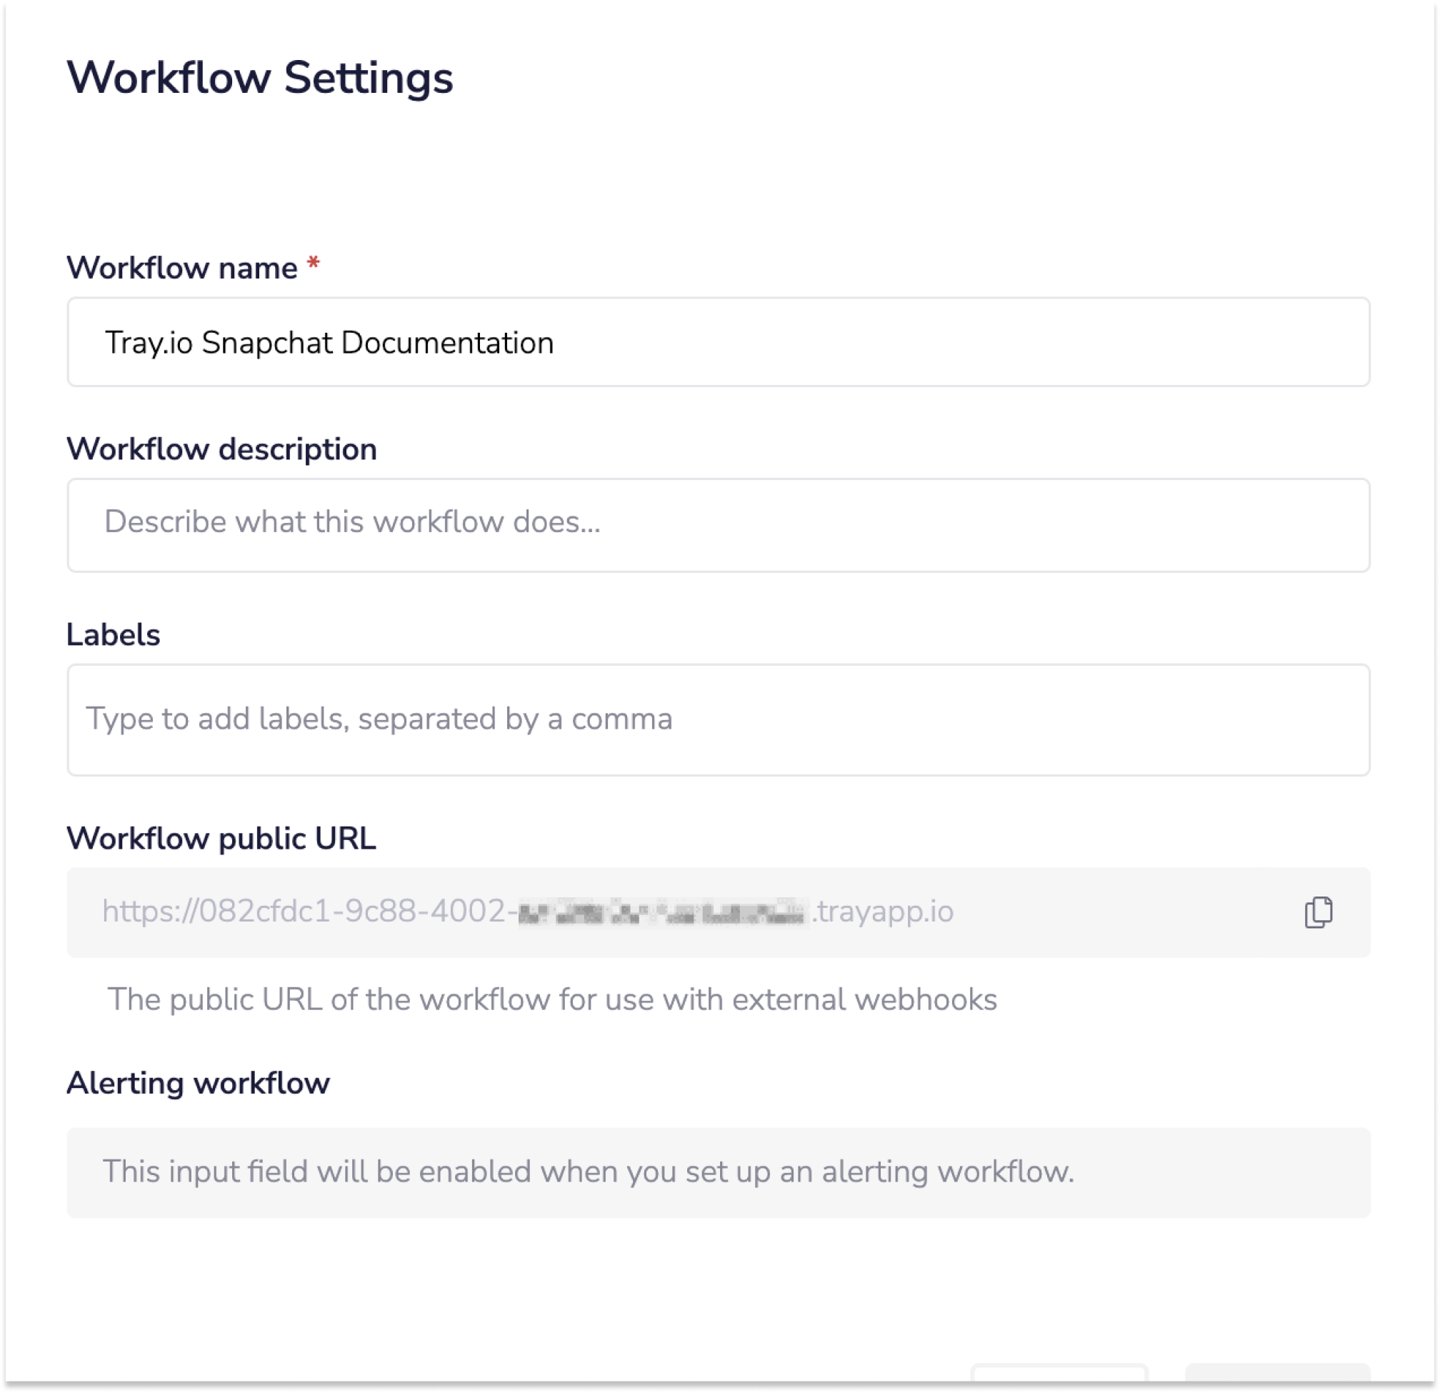Click 'Describe what this workflow does...' placeholder
The height and width of the screenshot is (1393, 1440).
pos(352,522)
